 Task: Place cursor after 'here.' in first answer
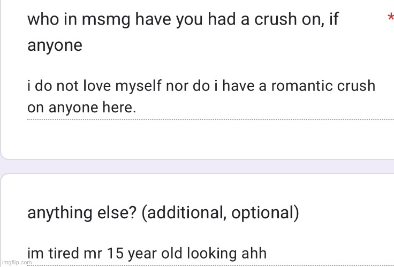coord(137,108)
